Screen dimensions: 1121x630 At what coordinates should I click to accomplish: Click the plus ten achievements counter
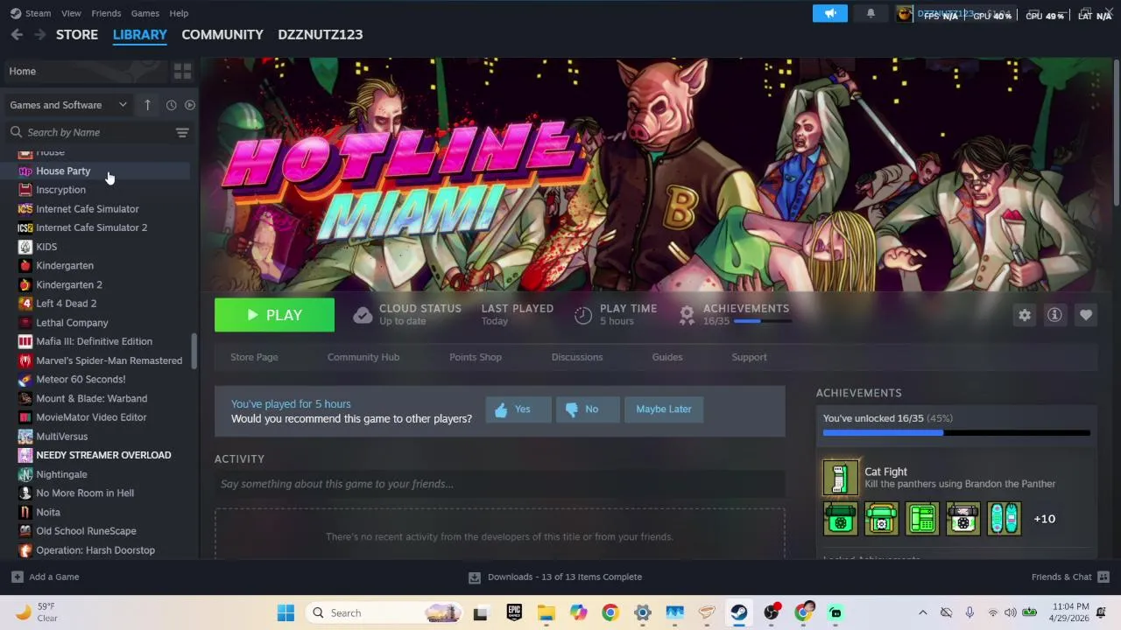pyautogui.click(x=1044, y=519)
